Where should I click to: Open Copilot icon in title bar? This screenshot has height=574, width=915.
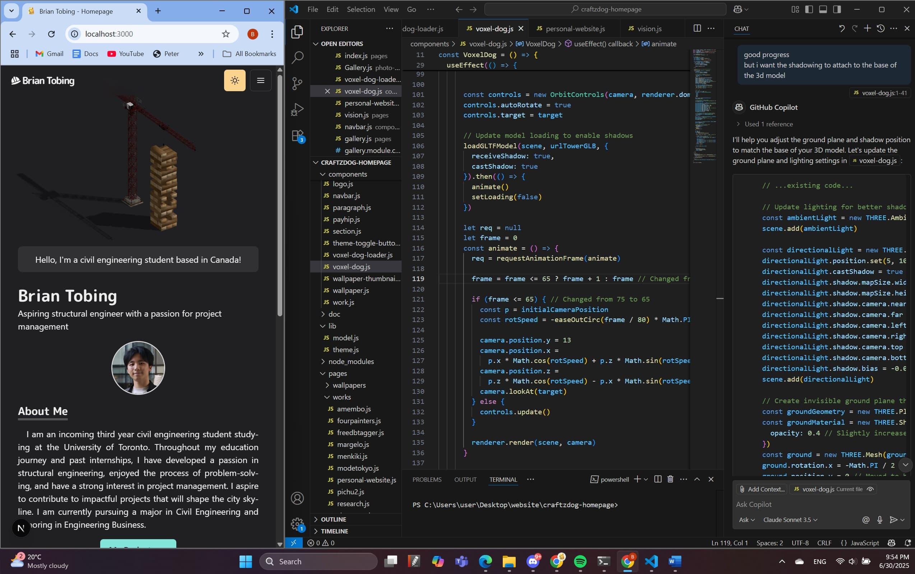pyautogui.click(x=738, y=9)
